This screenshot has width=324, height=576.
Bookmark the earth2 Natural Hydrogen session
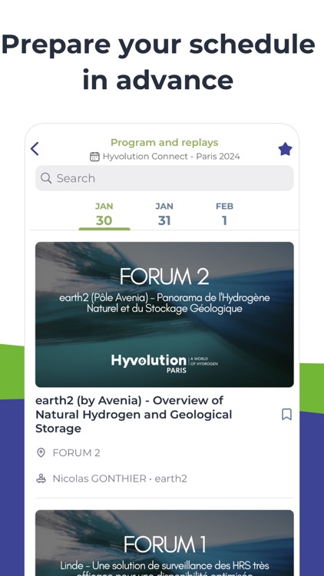(x=286, y=415)
